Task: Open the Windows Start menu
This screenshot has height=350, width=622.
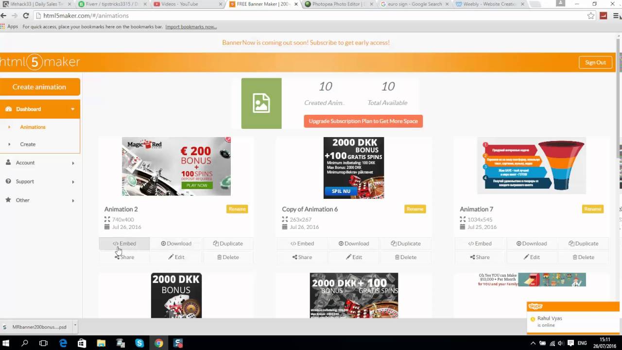Action: pos(6,343)
